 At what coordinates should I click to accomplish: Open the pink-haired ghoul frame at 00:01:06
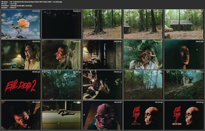tap(102, 115)
